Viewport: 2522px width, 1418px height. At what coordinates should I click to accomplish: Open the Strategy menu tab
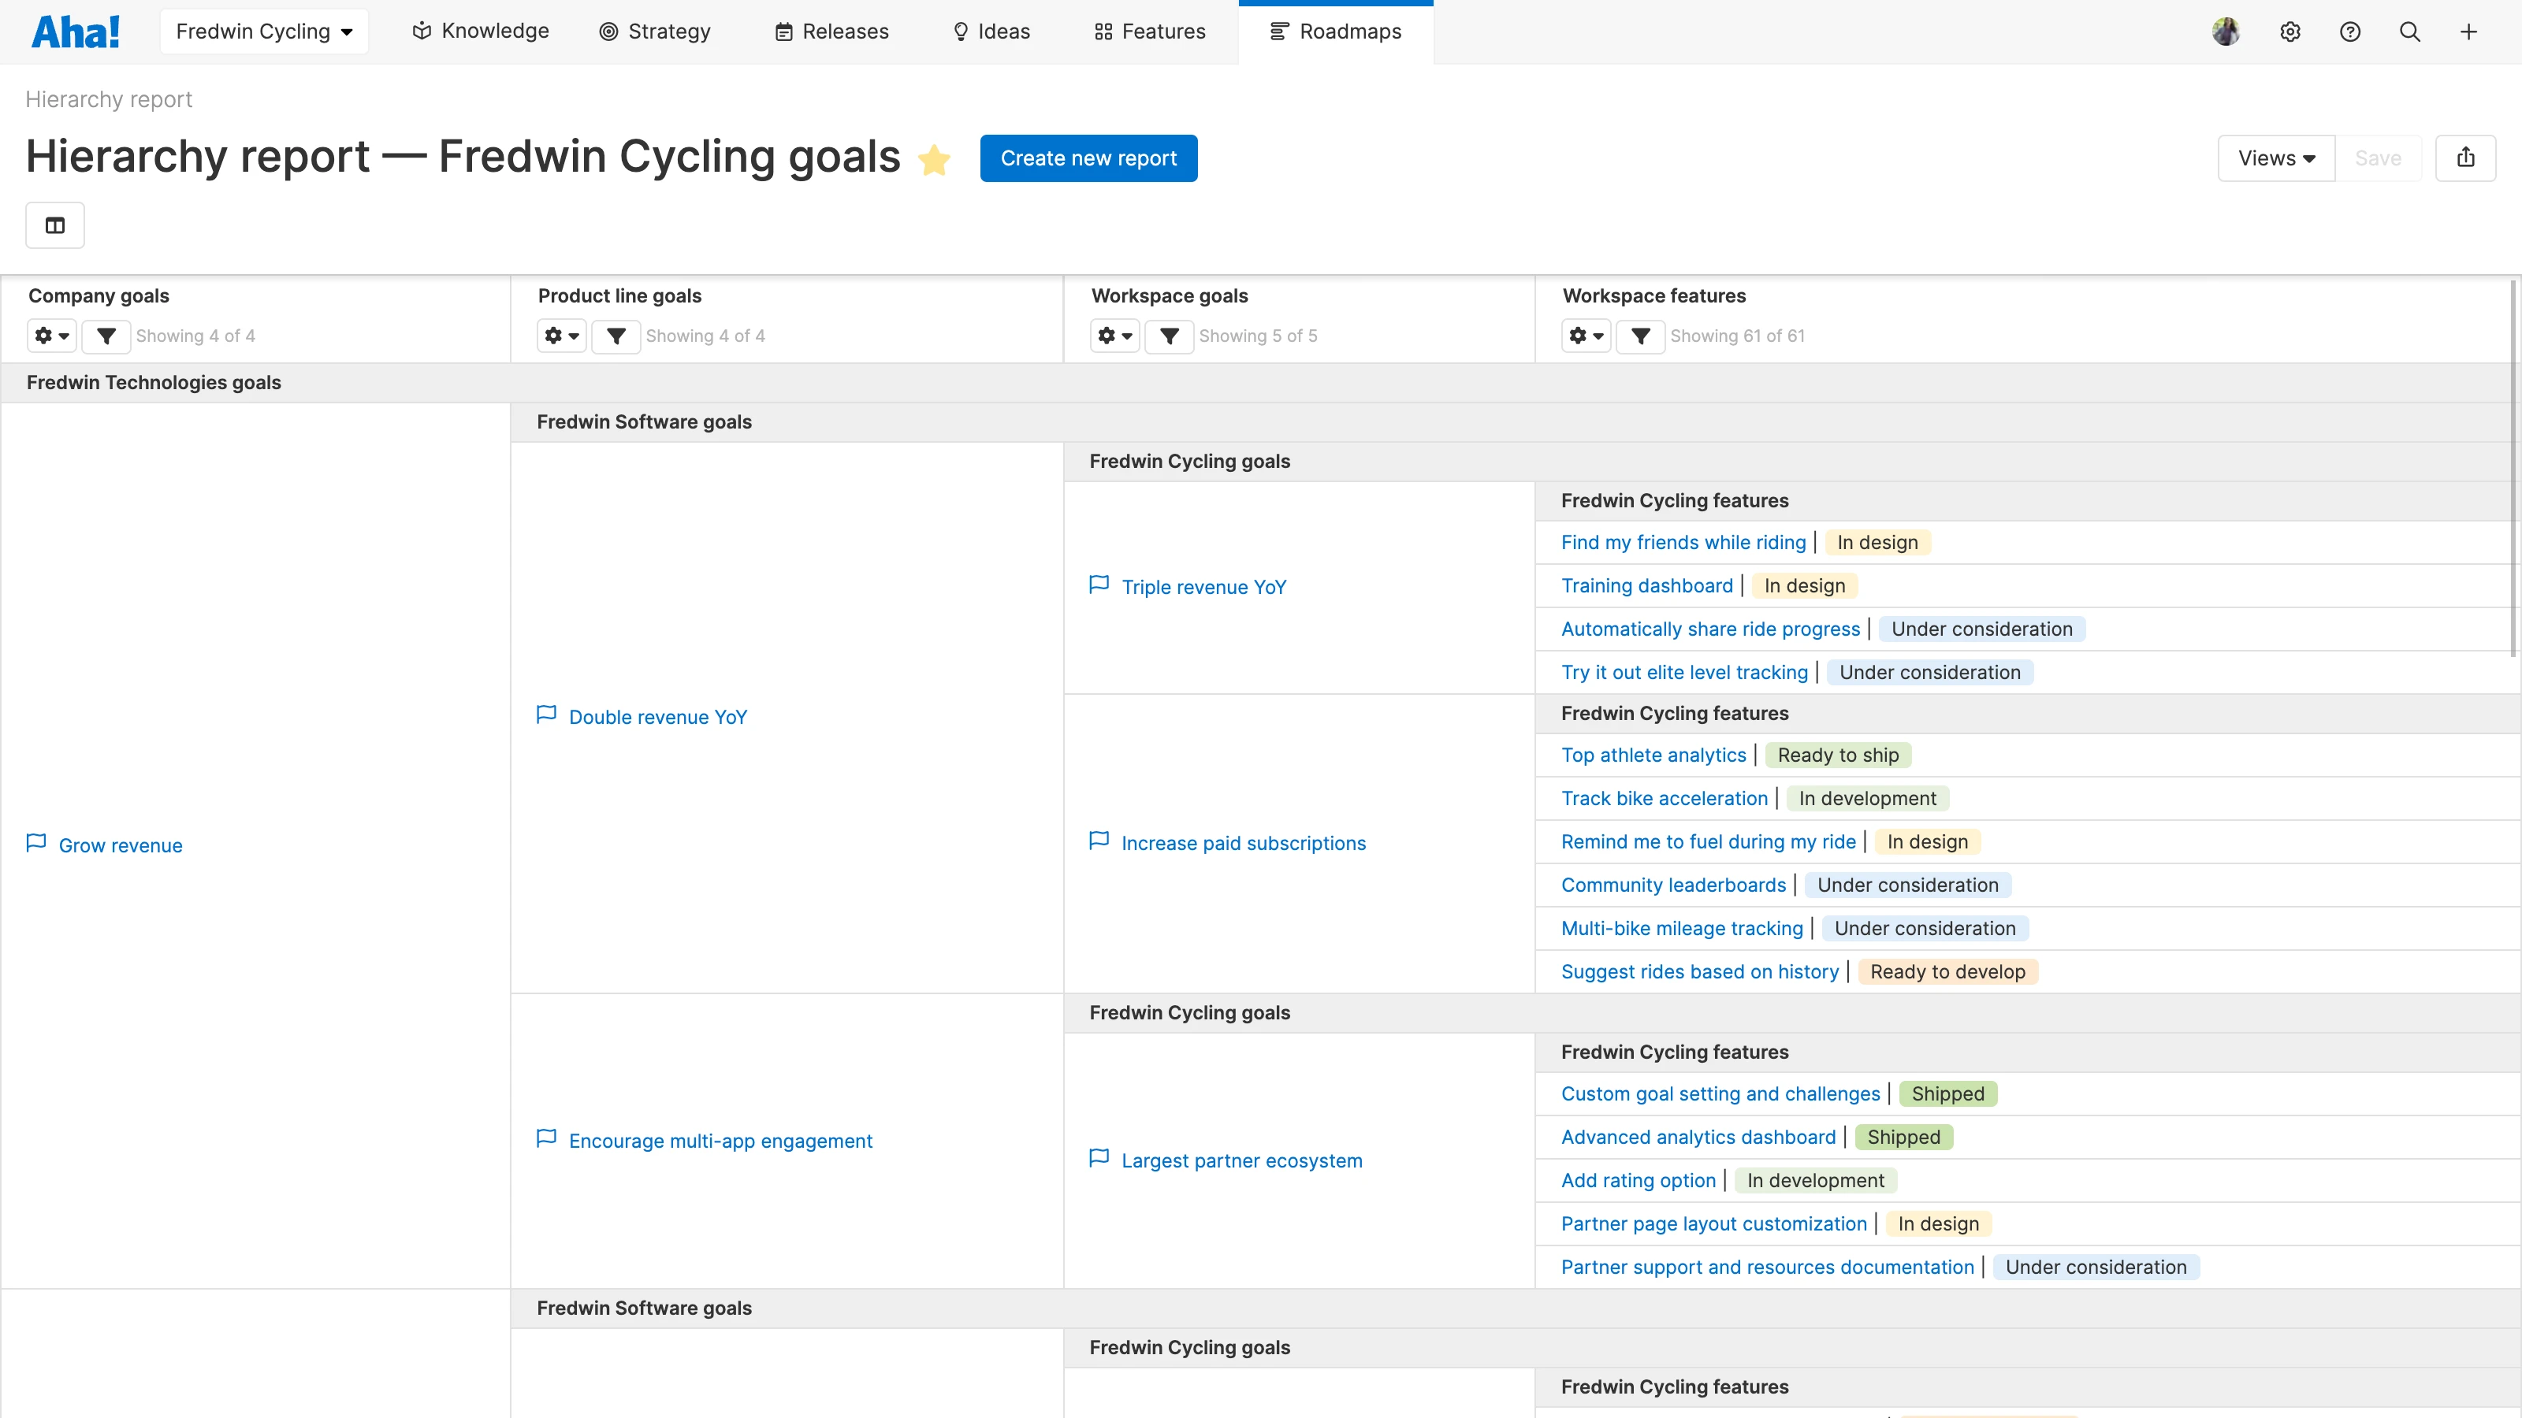654,32
